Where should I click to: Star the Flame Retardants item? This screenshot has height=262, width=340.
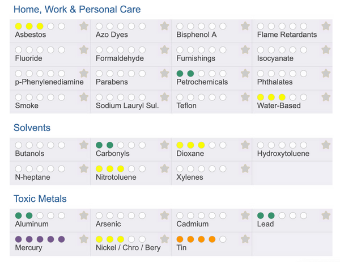[326, 26]
